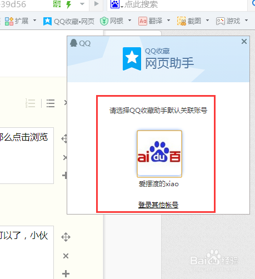The width and height of the screenshot is (255, 279).
Task: Click the popup prompt text 请选择QQ收藏助手默认关联账号
Action: [158, 111]
